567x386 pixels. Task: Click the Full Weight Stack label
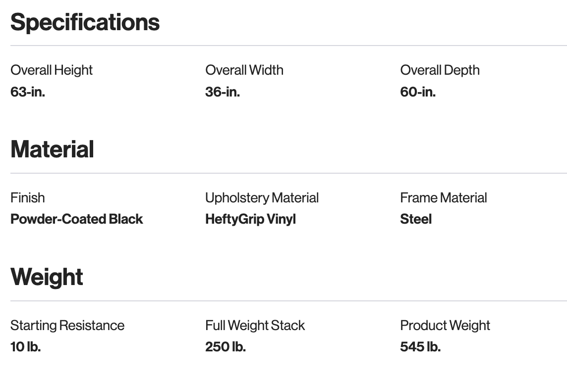coord(255,326)
